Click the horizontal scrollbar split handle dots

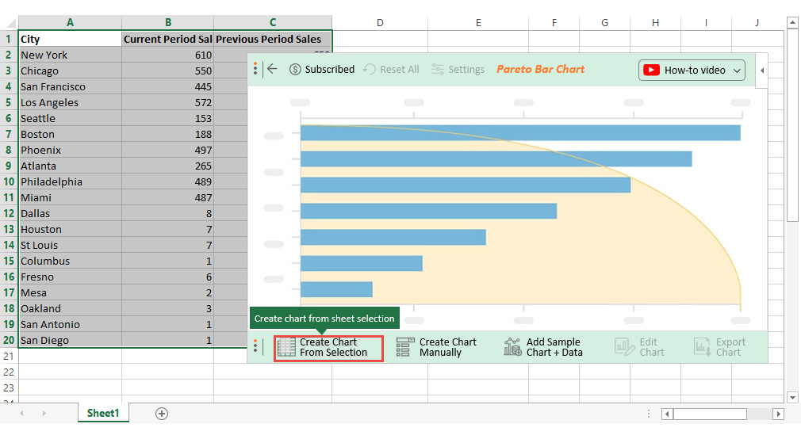(x=649, y=414)
